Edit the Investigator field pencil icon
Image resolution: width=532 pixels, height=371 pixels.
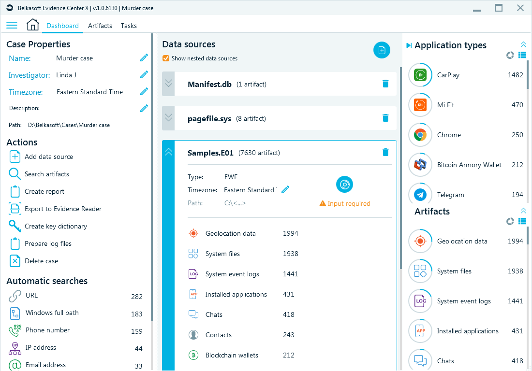click(x=144, y=74)
